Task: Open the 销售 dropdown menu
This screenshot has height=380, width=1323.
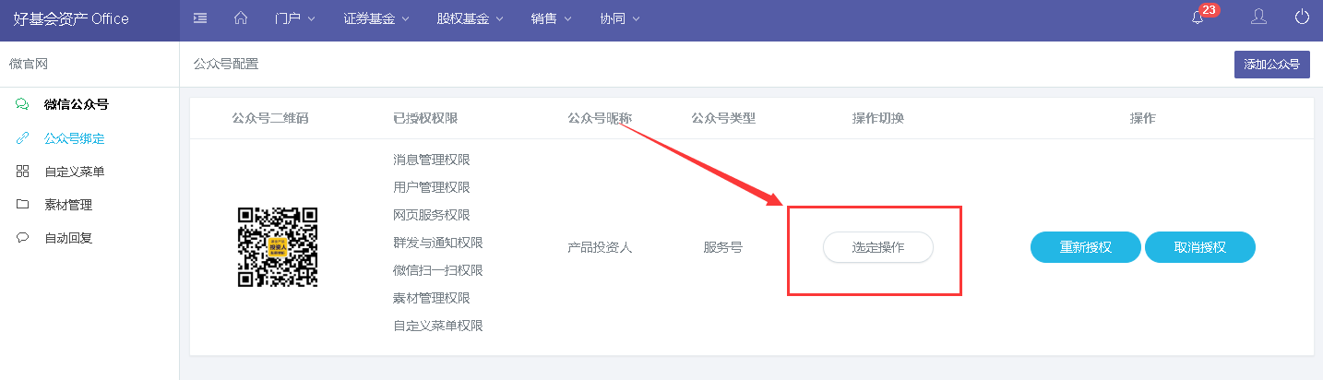Action: pos(552,18)
